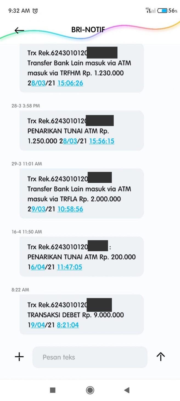Tap the battery indicator in status bar
This screenshot has height=401, width=180.
click(x=167, y=11)
